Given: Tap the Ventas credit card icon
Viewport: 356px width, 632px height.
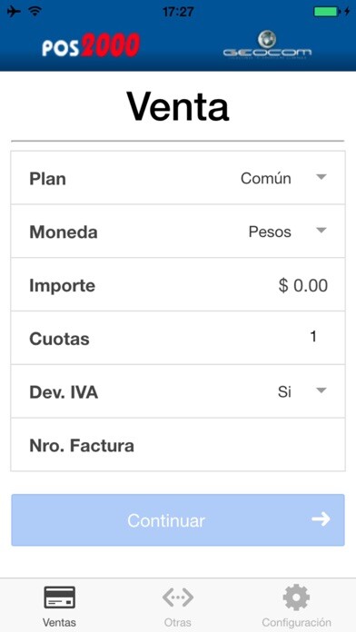Looking at the screenshot, I should 59,597.
